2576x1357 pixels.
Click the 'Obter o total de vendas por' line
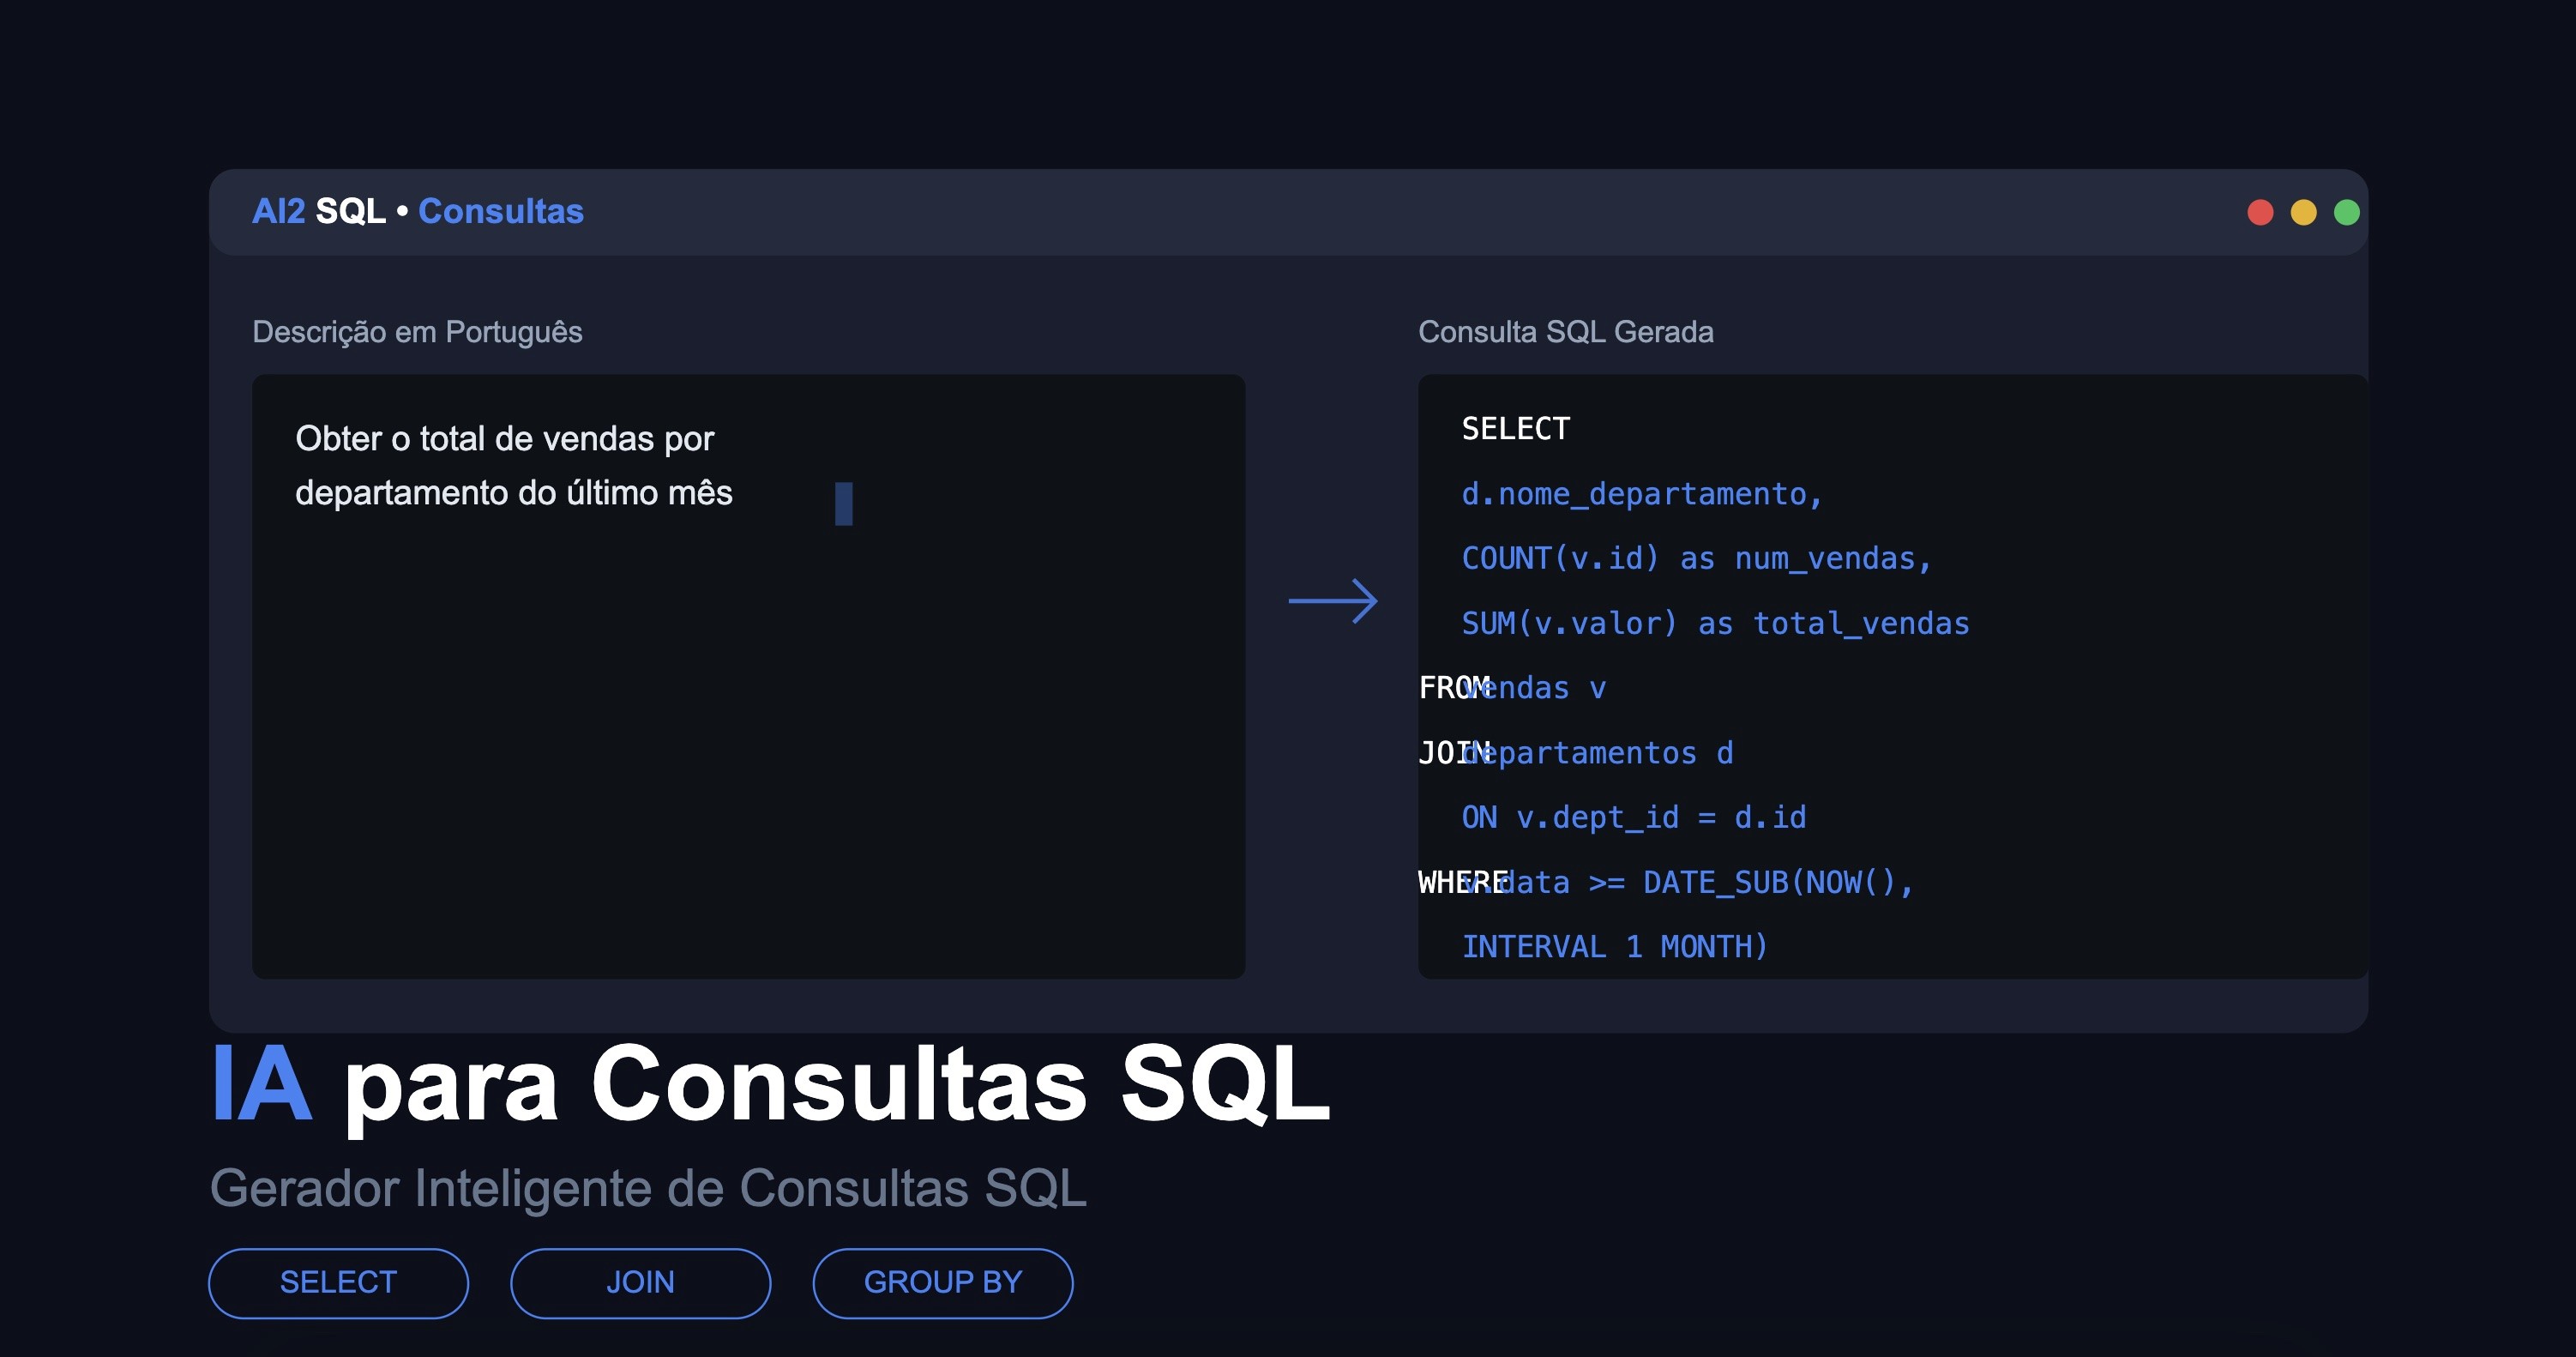click(x=504, y=439)
